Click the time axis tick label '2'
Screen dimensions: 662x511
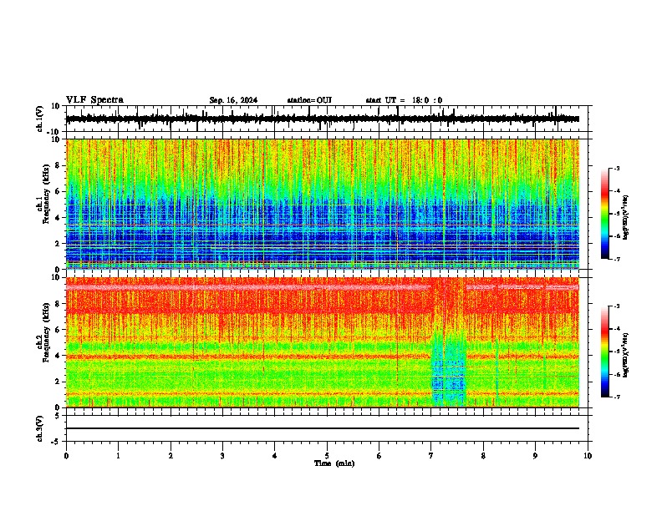(x=171, y=456)
